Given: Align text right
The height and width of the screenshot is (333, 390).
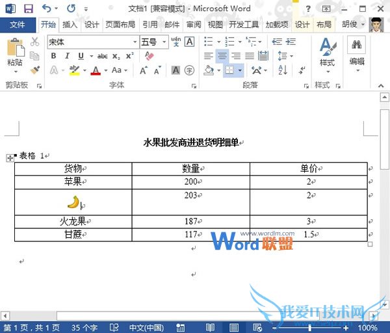Looking at the screenshot, I should (236, 56).
